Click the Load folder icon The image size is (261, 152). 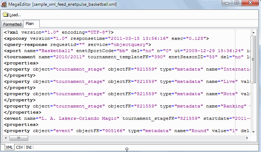point(5,14)
